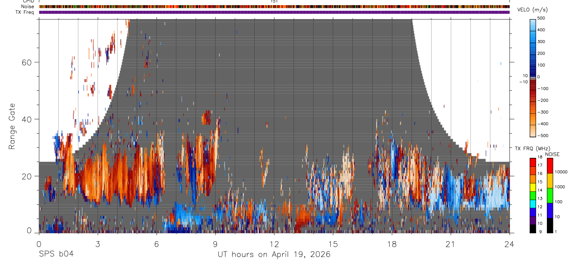573x264 pixels.
Task: Click the 'NOISE' legend title
Action: [x=552, y=154]
